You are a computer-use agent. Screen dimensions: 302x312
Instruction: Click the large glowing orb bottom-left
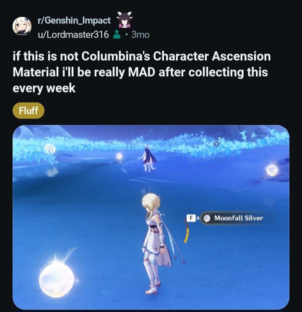point(56,279)
